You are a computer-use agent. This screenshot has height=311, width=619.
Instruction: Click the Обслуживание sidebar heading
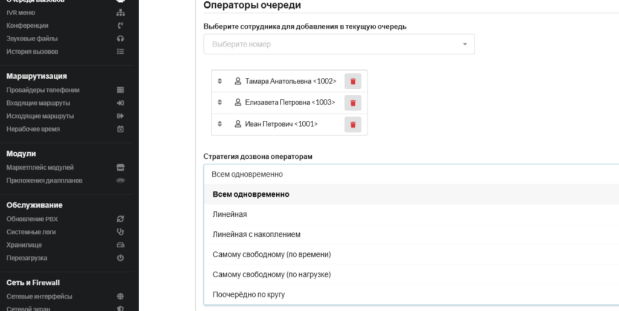(x=34, y=205)
